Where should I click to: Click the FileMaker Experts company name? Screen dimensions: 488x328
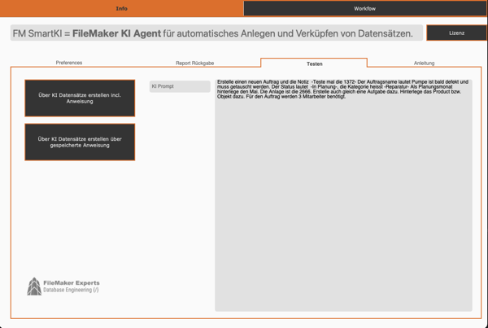72,282
